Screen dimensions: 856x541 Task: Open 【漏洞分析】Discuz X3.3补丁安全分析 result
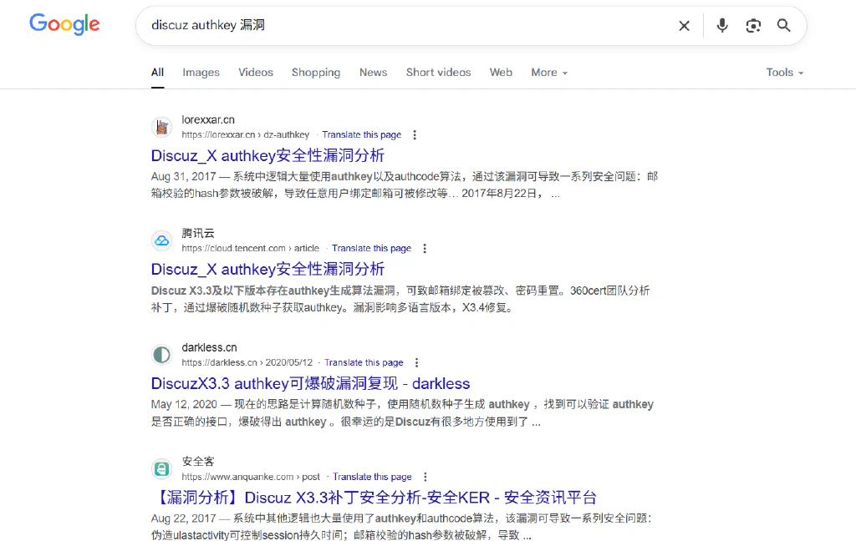374,498
